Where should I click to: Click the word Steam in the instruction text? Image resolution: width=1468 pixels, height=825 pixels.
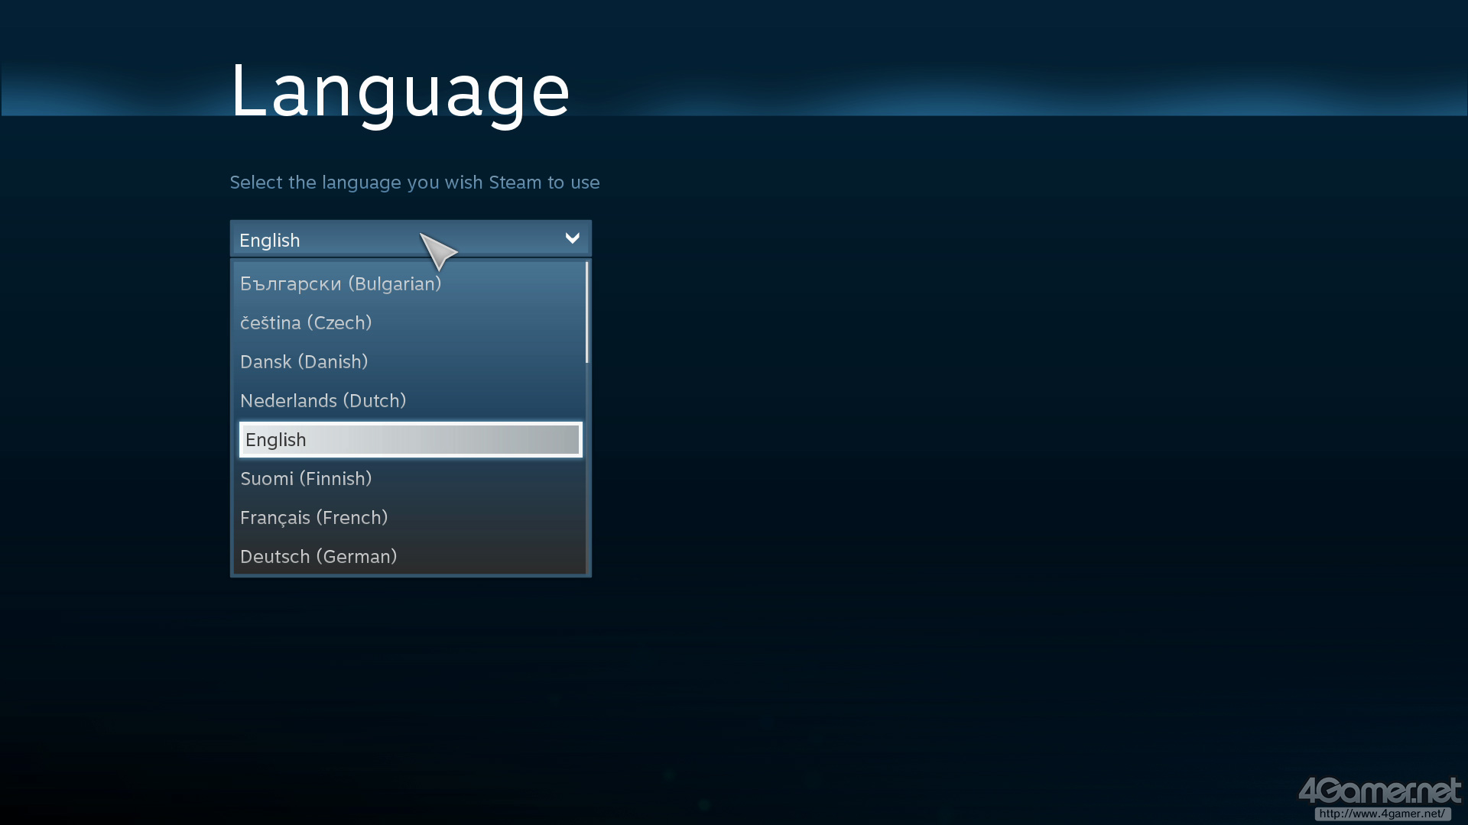pyautogui.click(x=515, y=183)
